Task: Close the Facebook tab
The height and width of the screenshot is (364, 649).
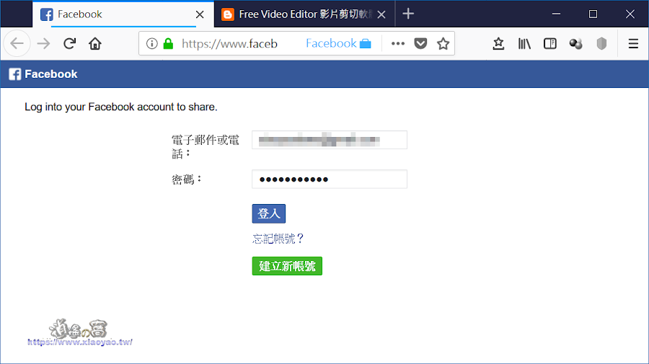Action: point(200,14)
